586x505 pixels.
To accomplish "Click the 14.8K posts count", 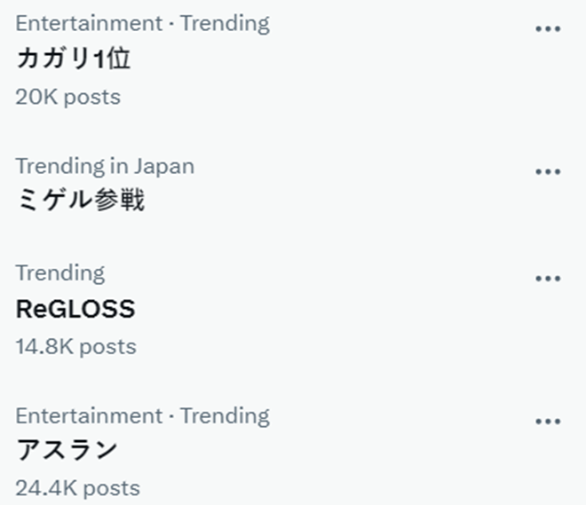I will pyautogui.click(x=75, y=345).
